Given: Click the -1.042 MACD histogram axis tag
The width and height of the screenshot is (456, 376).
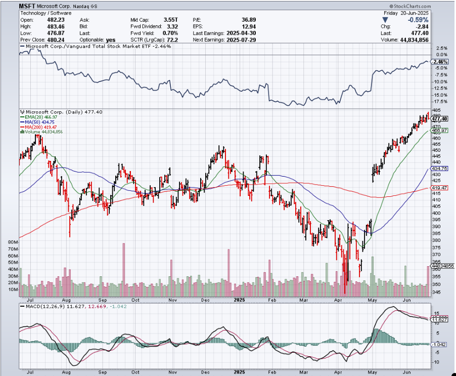Looking at the screenshot, I should pyautogui.click(x=438, y=344).
